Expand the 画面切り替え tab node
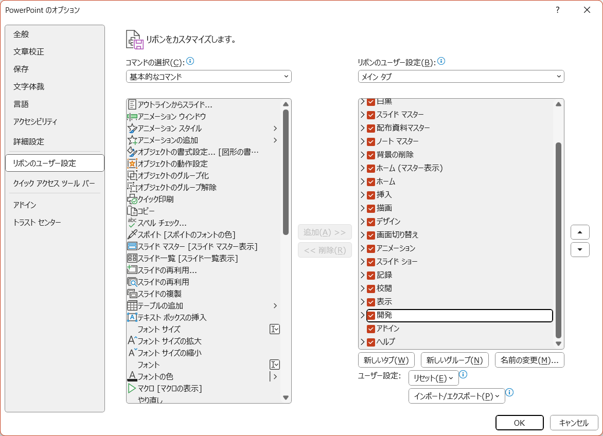Image resolution: width=603 pixels, height=436 pixels. pyautogui.click(x=362, y=235)
